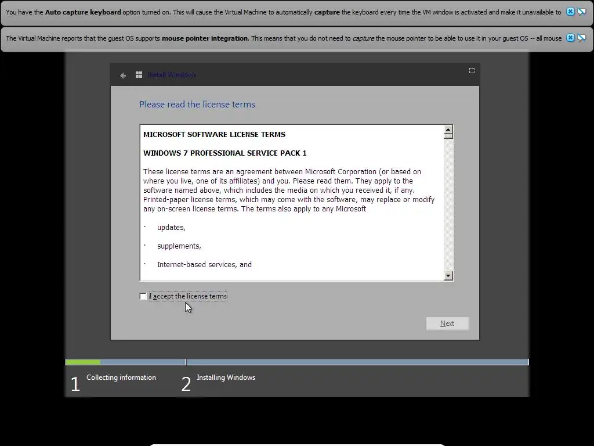
Task: Click the green installation progress bar segment
Action: 82,362
